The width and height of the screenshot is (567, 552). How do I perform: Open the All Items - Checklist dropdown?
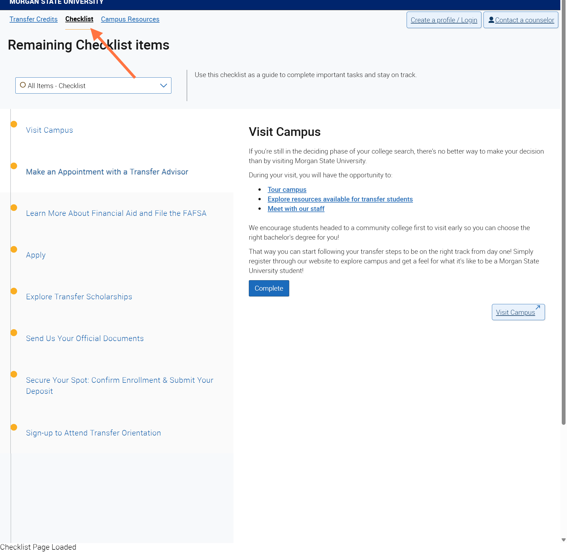pyautogui.click(x=93, y=85)
